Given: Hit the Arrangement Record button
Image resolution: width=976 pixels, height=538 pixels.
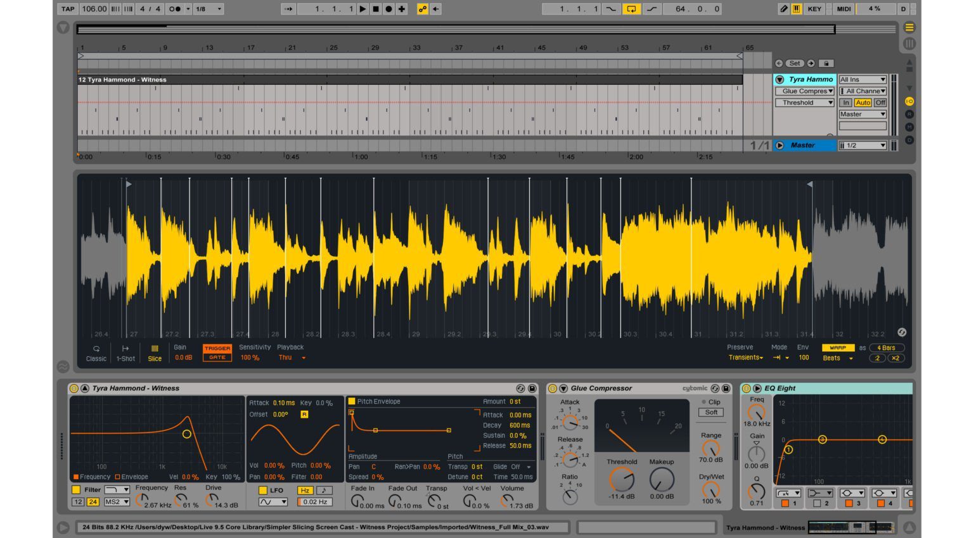Looking at the screenshot, I should pos(388,9).
